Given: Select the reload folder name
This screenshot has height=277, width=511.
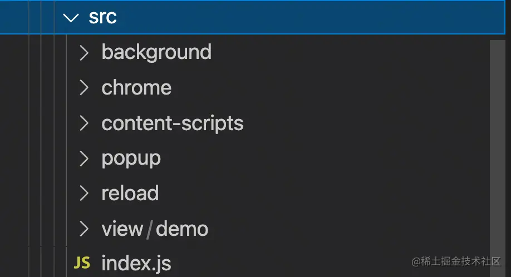Looking at the screenshot, I should [x=130, y=194].
